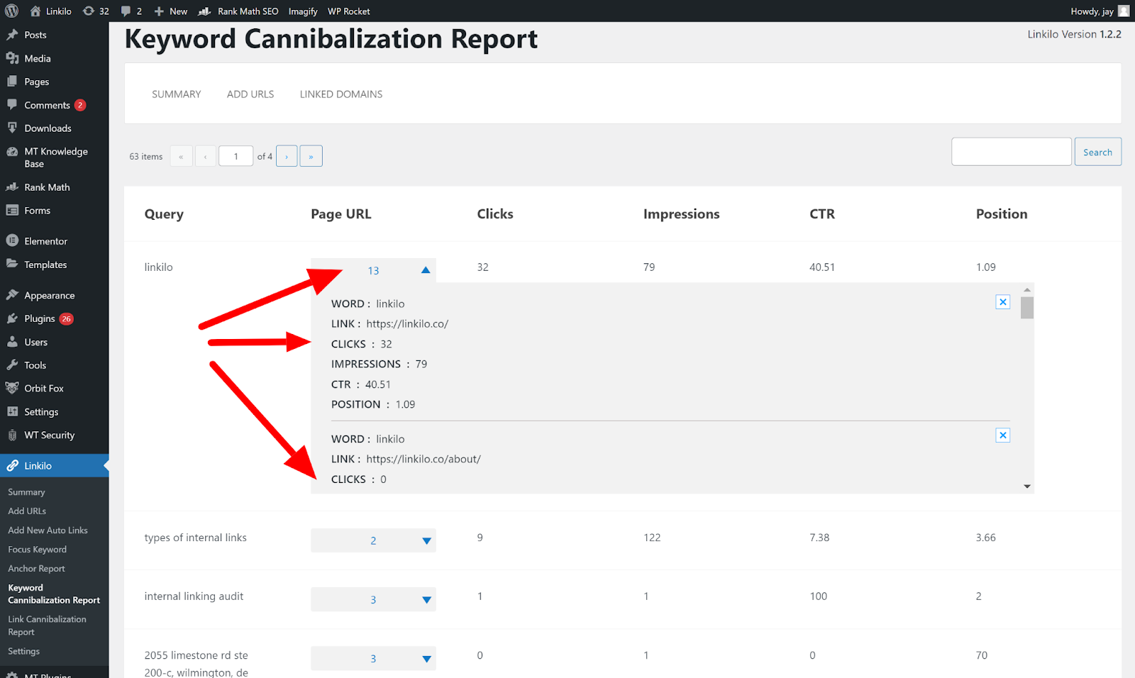
Task: Click the Search button
Action: pos(1098,152)
